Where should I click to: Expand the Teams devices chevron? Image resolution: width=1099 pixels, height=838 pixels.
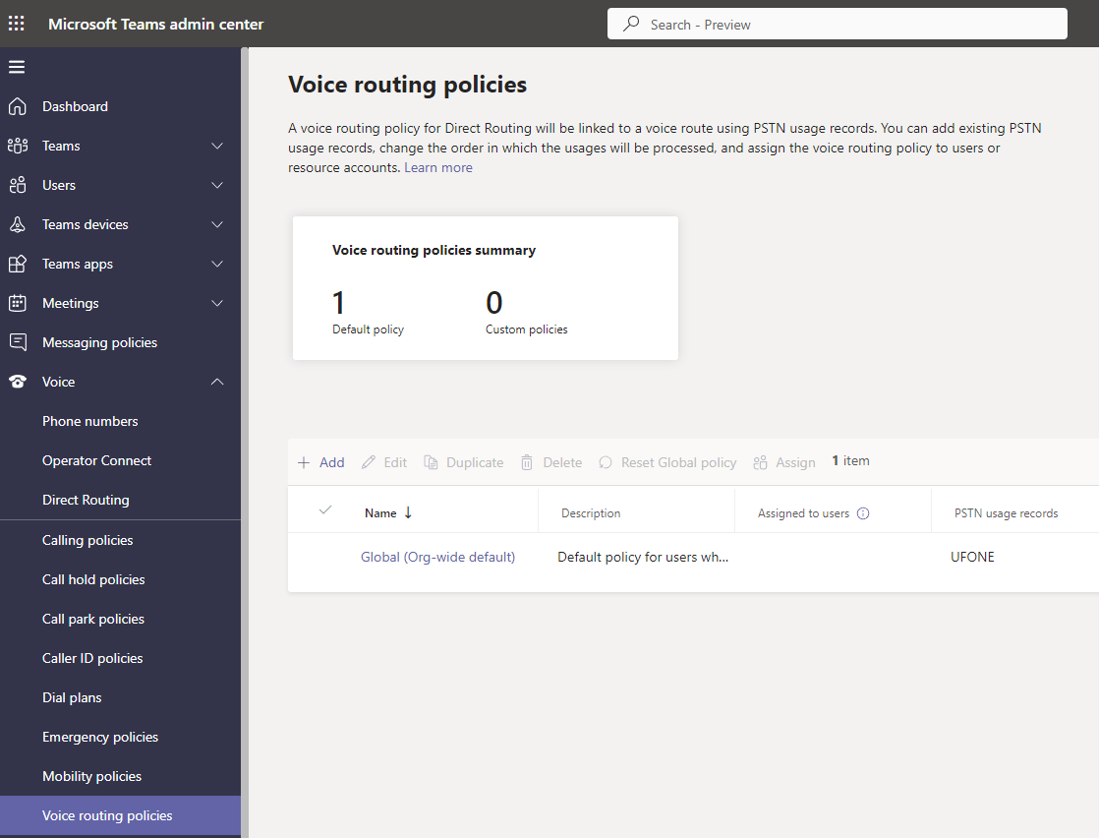tap(217, 224)
